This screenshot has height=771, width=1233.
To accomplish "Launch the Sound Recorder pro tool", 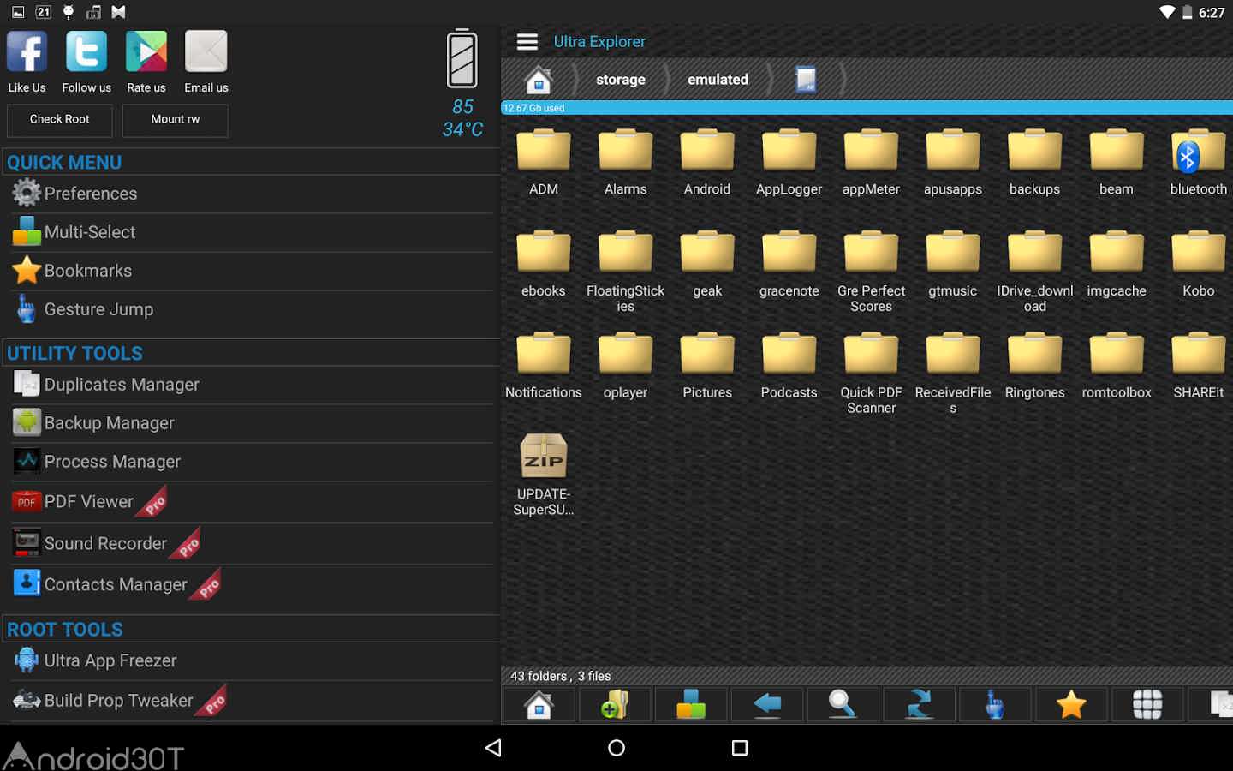I will tap(251, 544).
